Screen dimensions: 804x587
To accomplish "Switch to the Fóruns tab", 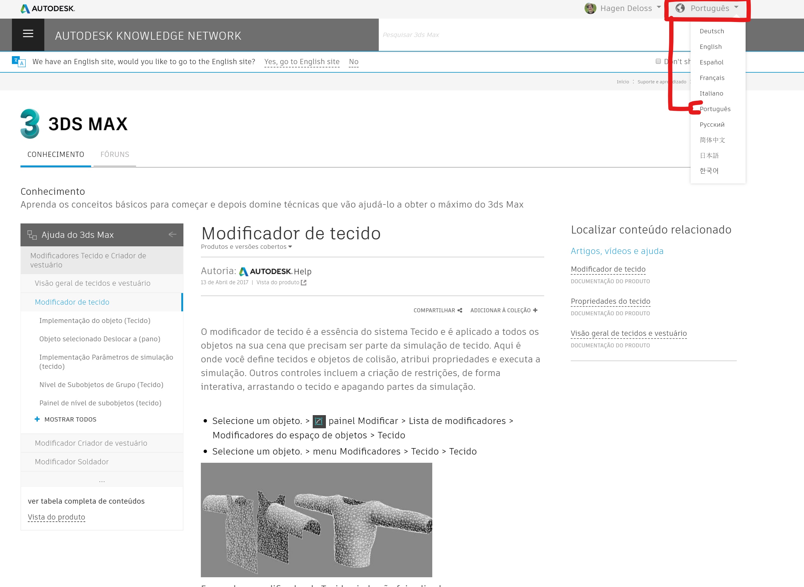I will 115,154.
